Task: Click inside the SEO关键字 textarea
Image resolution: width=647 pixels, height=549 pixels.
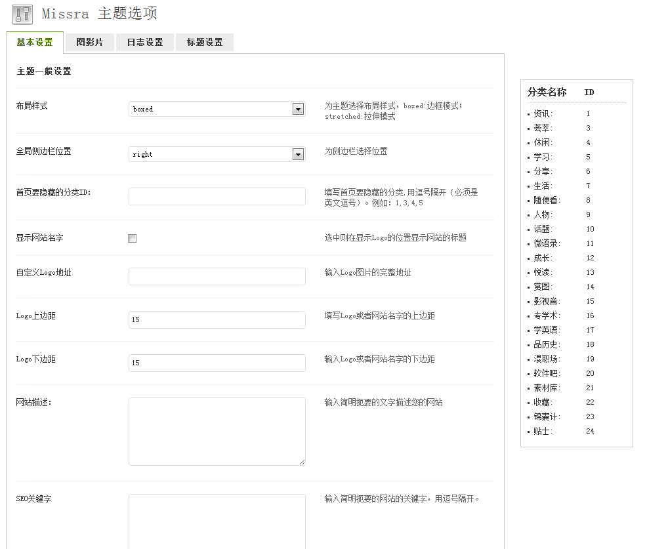Action: click(217, 521)
